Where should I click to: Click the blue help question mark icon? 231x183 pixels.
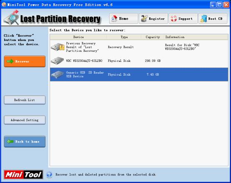tap(49, 175)
